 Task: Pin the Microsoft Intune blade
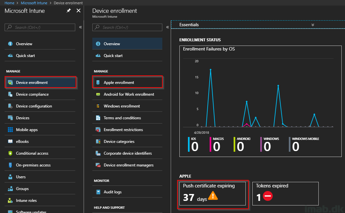[x=69, y=10]
